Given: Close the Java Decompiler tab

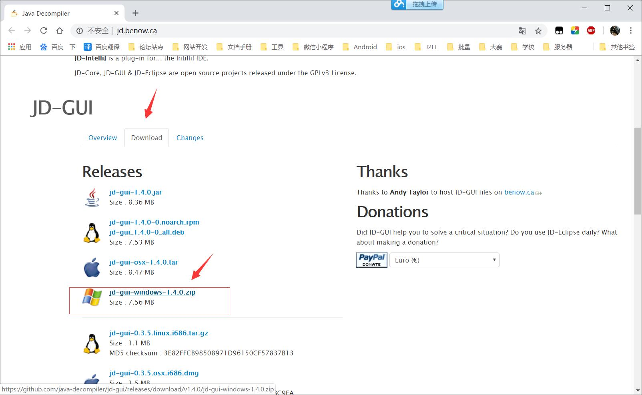Looking at the screenshot, I should (x=116, y=13).
